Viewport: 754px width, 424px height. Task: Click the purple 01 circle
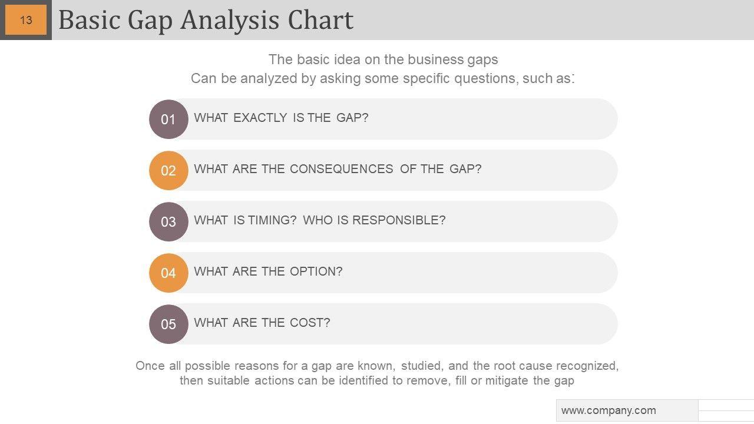168,119
